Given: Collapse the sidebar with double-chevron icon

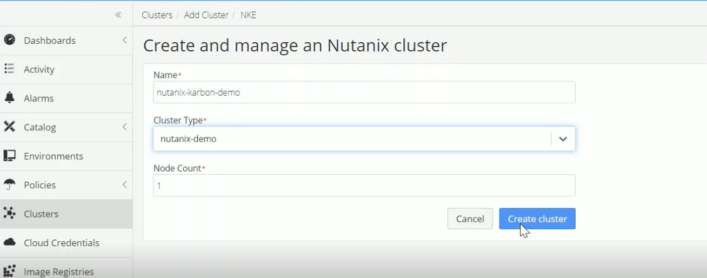Looking at the screenshot, I should click(118, 15).
